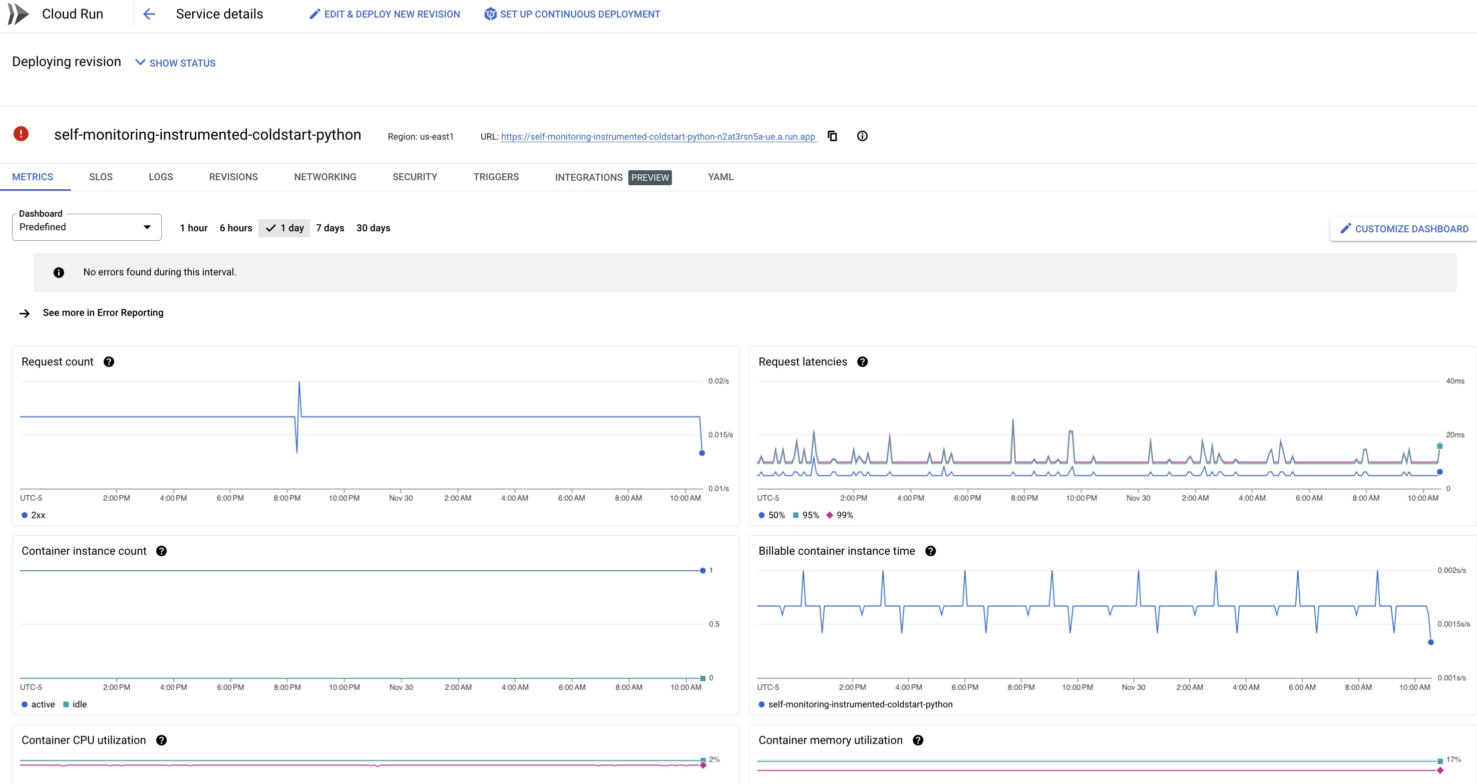Click Edit & Deploy New Revision

[384, 15]
